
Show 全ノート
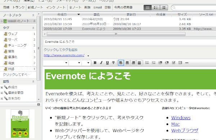(x=75, y=8)
